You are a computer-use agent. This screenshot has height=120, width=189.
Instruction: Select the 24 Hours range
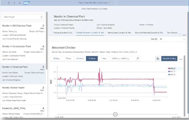(80, 59)
